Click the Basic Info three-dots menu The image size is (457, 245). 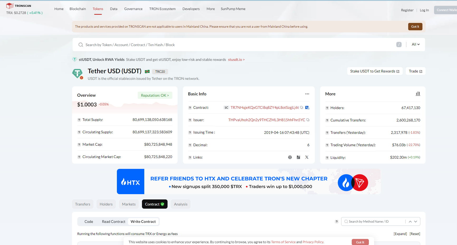tap(307, 94)
